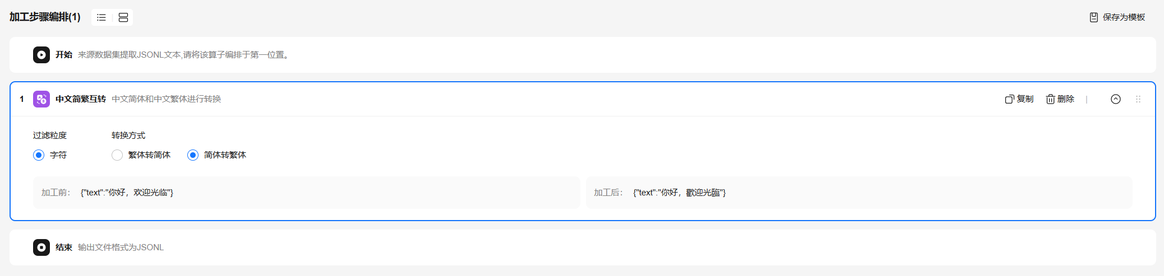
Task: Select 简体转繁体 conversion option
Action: [x=193, y=155]
